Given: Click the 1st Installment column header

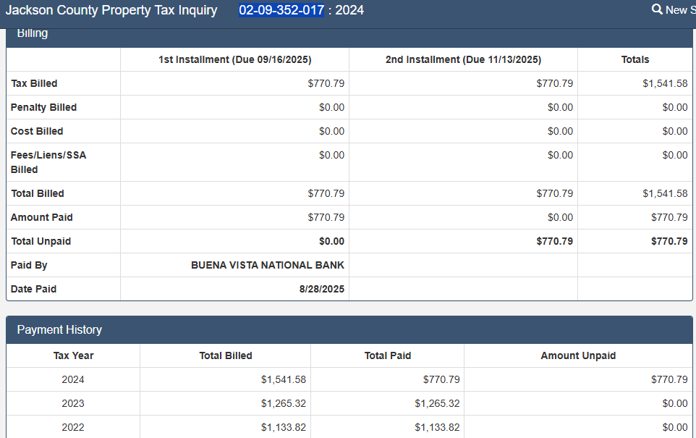Looking at the screenshot, I should (x=234, y=59).
